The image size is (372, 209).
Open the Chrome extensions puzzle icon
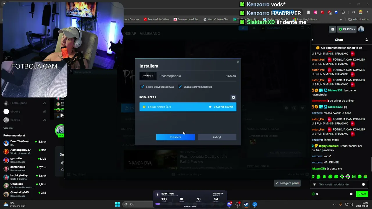343,12
